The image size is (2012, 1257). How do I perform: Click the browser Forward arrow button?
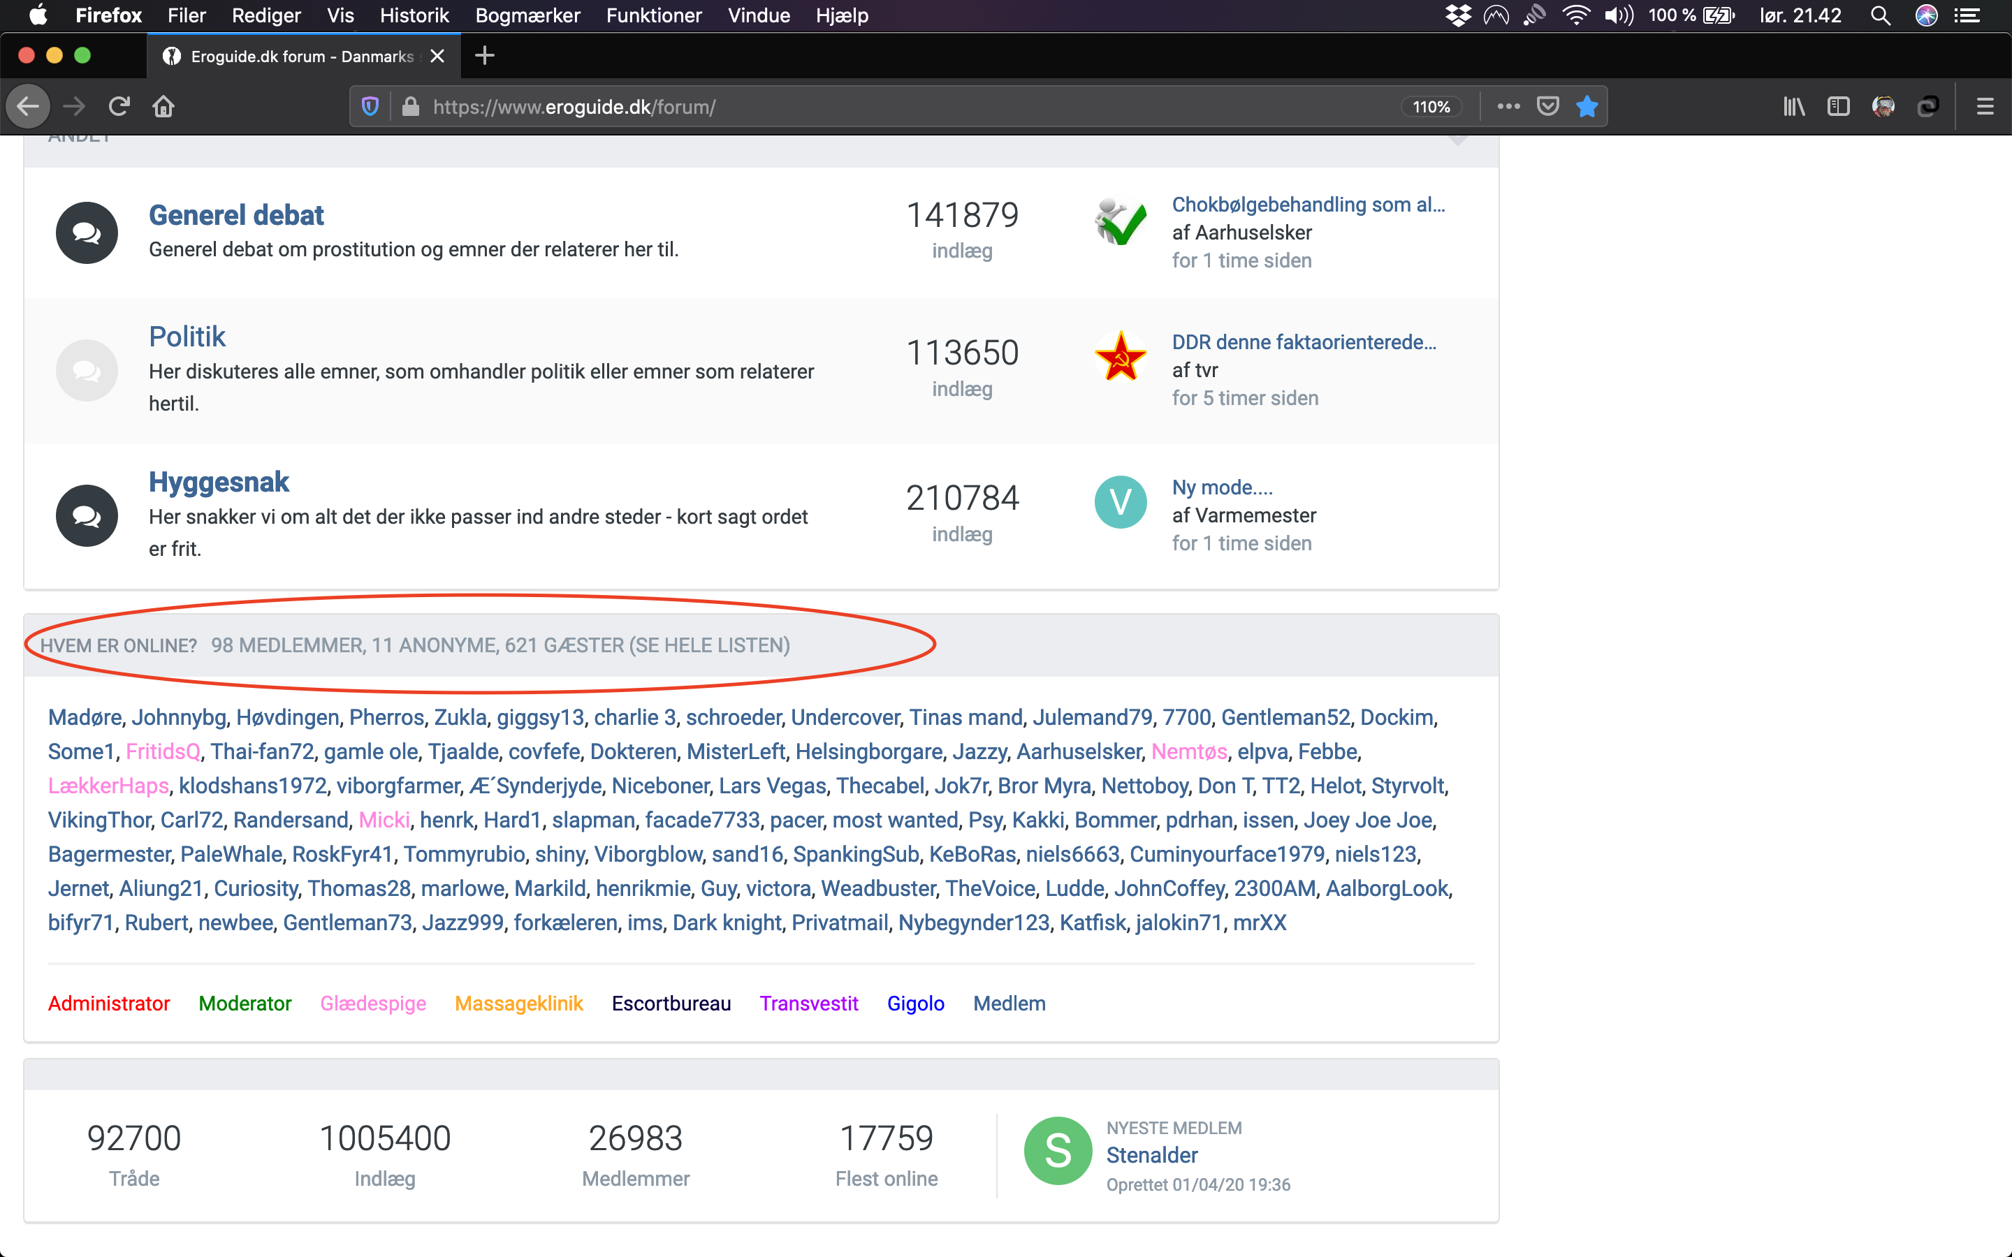(74, 106)
